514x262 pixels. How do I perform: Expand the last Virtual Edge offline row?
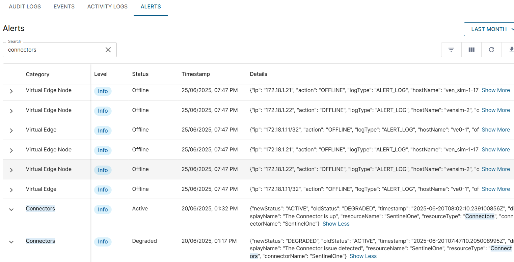click(11, 190)
